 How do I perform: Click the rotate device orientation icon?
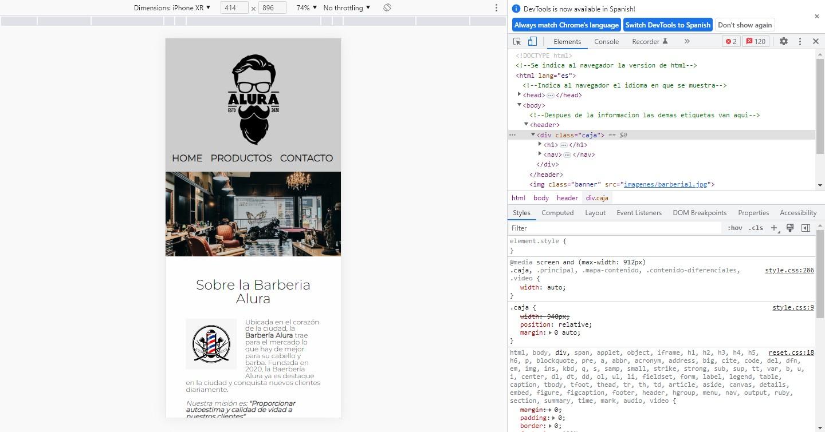point(387,7)
